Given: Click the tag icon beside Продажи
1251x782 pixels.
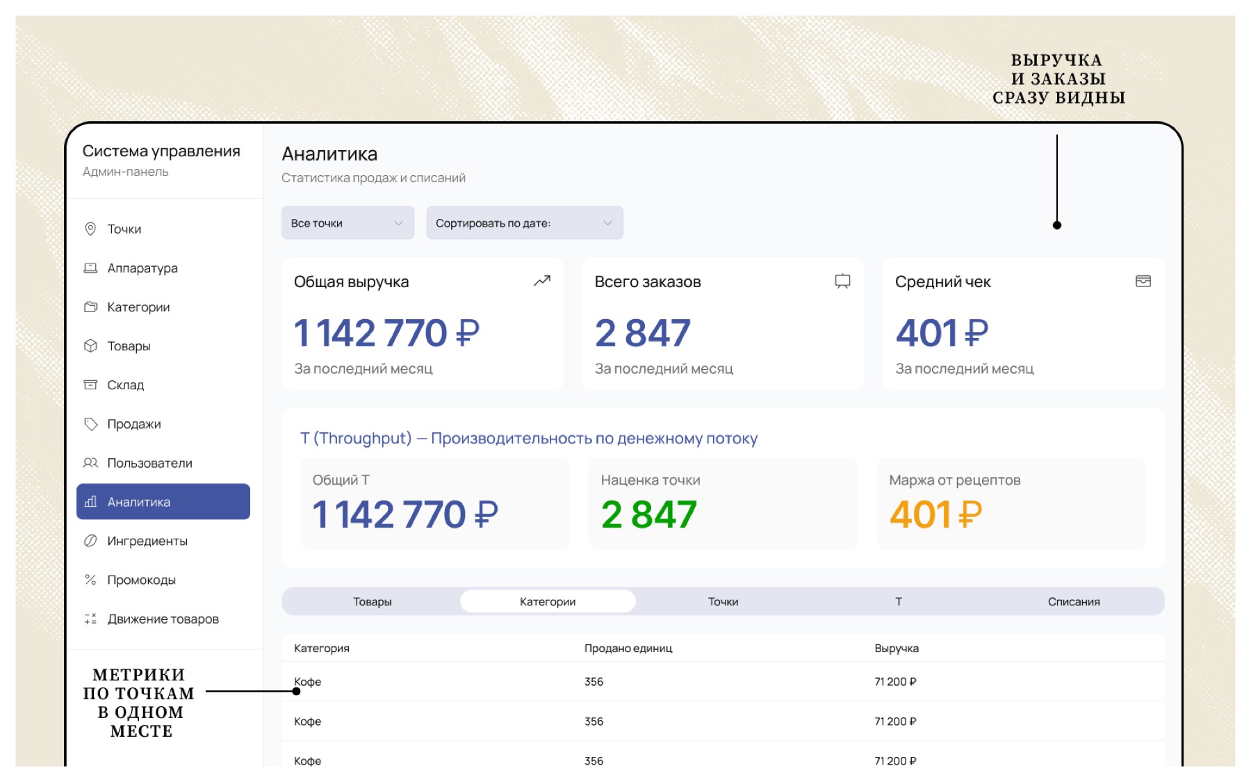Looking at the screenshot, I should [90, 423].
